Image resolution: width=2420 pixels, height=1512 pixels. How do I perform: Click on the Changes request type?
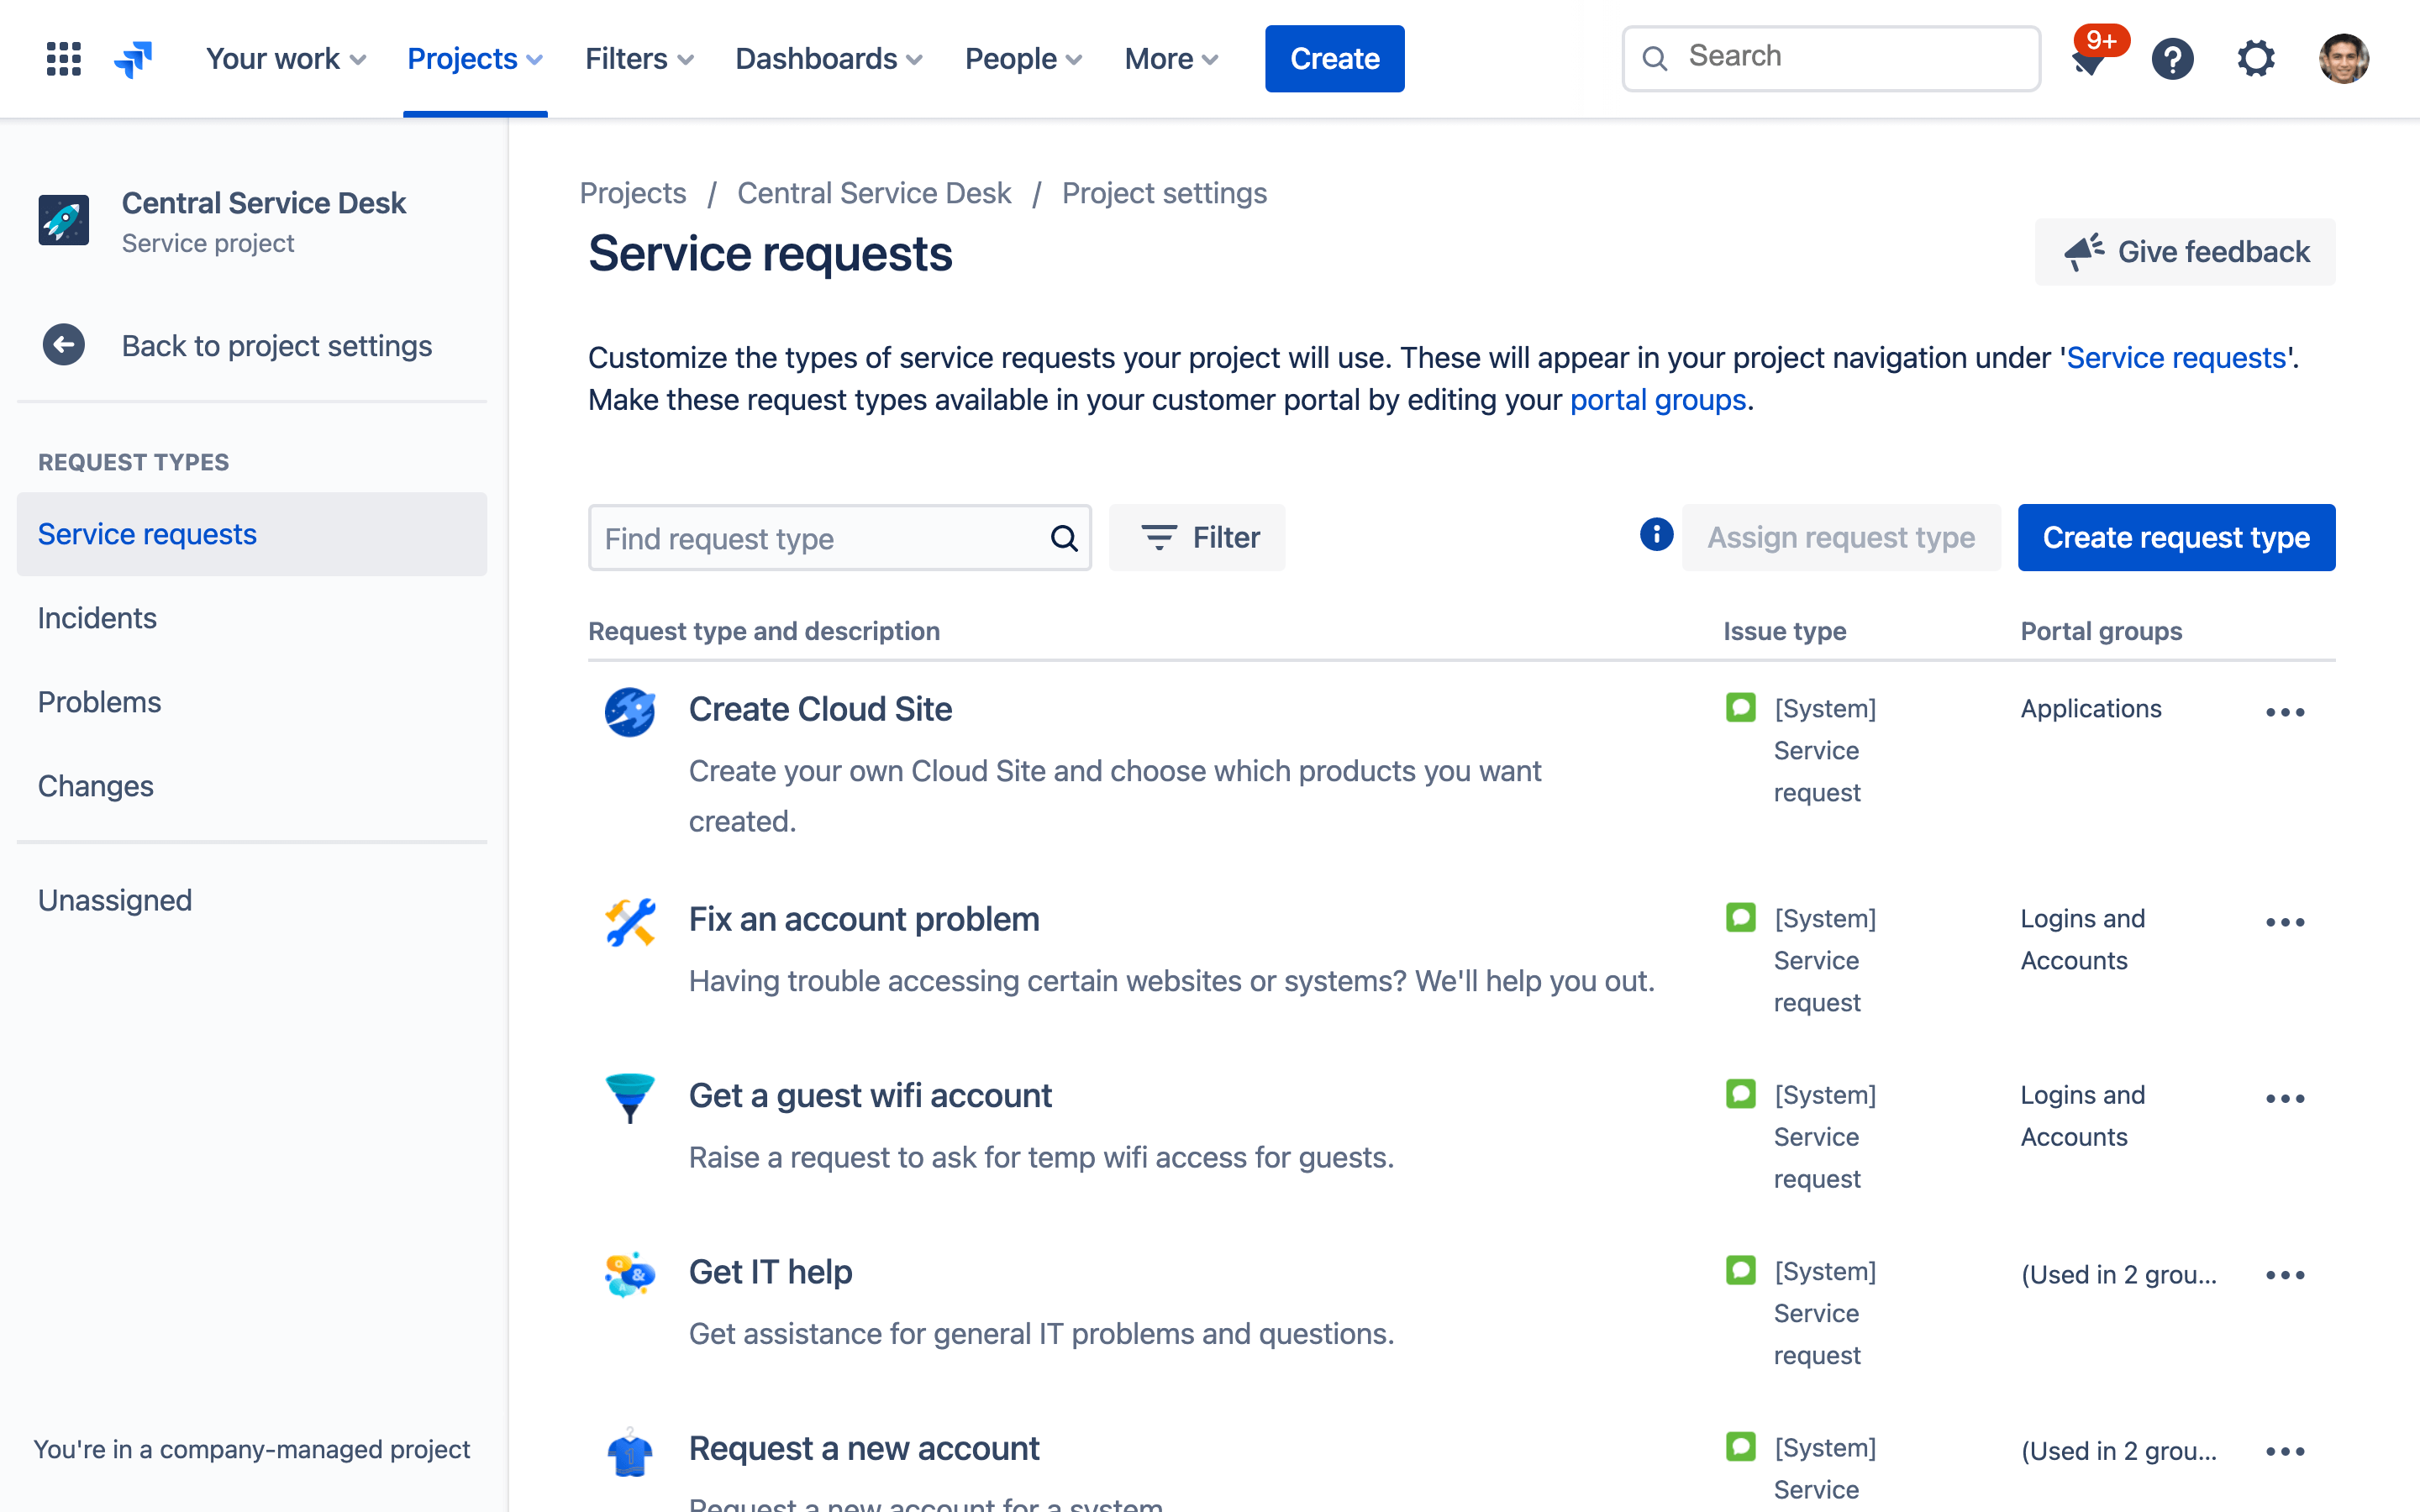point(96,784)
